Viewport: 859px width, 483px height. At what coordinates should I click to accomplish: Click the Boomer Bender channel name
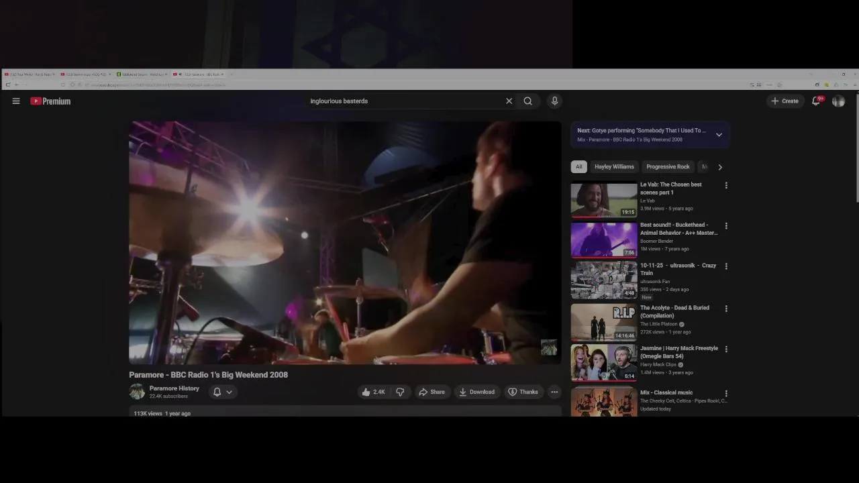click(x=656, y=241)
